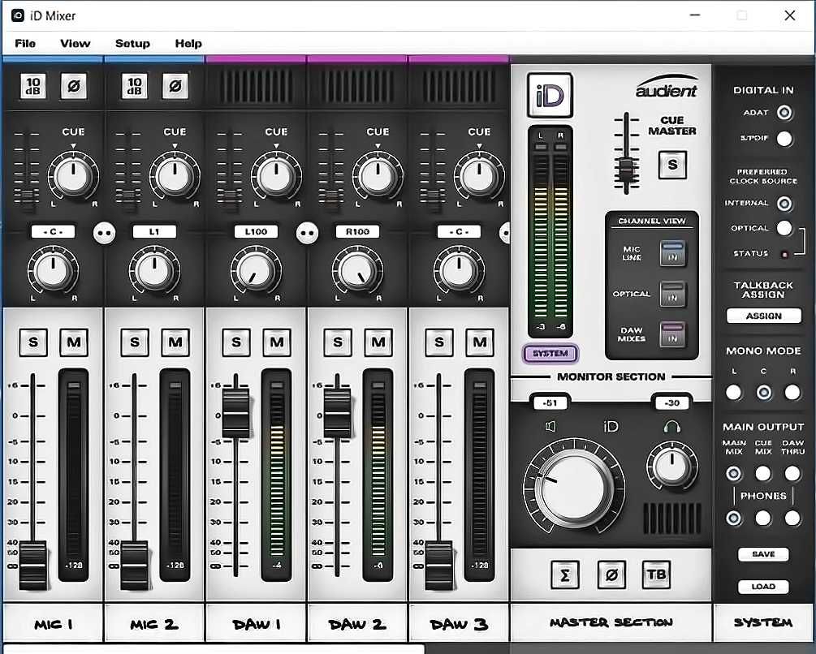Select ADAT digital input
The width and height of the screenshot is (816, 654).
[784, 112]
